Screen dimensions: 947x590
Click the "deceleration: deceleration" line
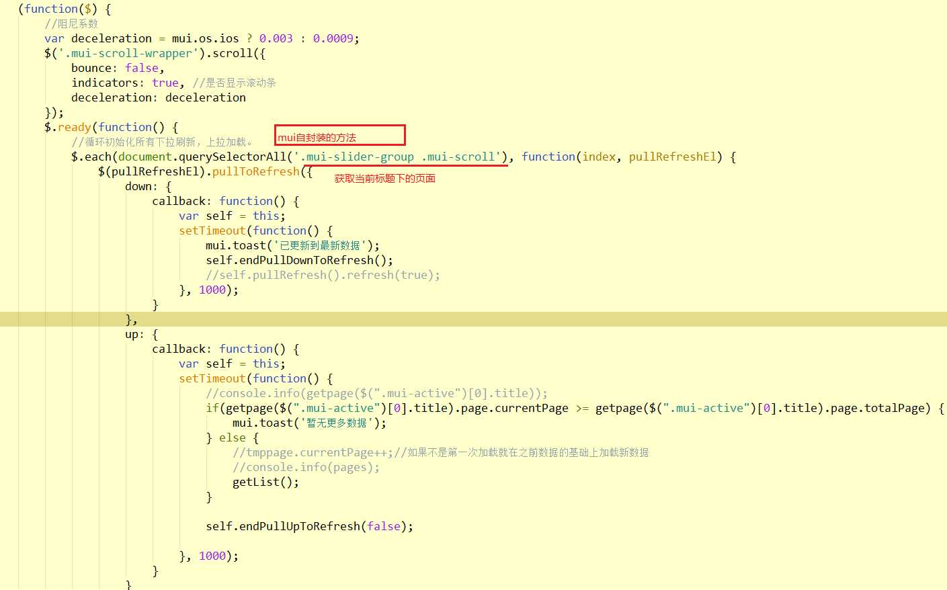(x=159, y=97)
